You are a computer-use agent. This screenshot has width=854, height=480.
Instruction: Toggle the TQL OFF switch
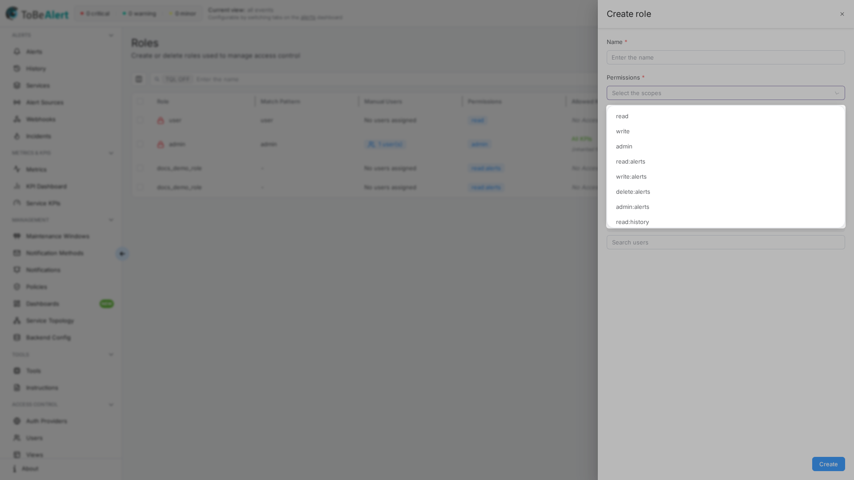[x=177, y=79]
